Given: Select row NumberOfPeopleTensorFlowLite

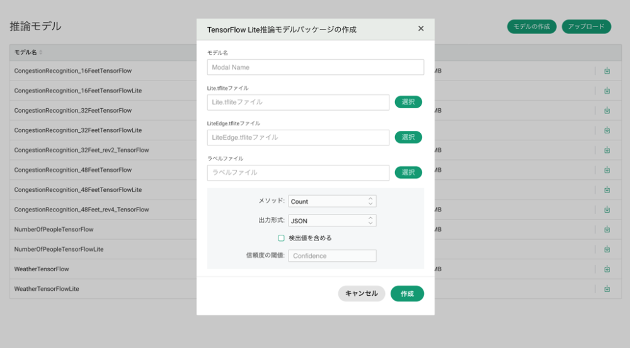Looking at the screenshot, I should (316, 249).
